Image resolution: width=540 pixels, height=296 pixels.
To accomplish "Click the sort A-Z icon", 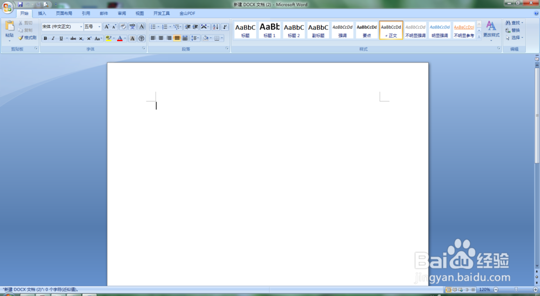I will point(215,26).
